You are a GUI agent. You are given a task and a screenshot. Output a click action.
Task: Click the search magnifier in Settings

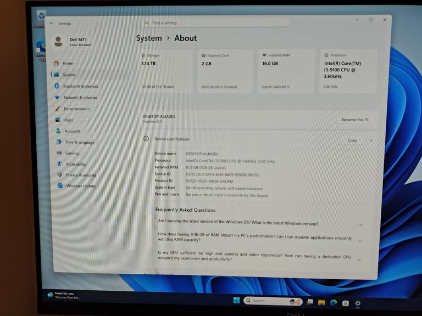(x=146, y=23)
